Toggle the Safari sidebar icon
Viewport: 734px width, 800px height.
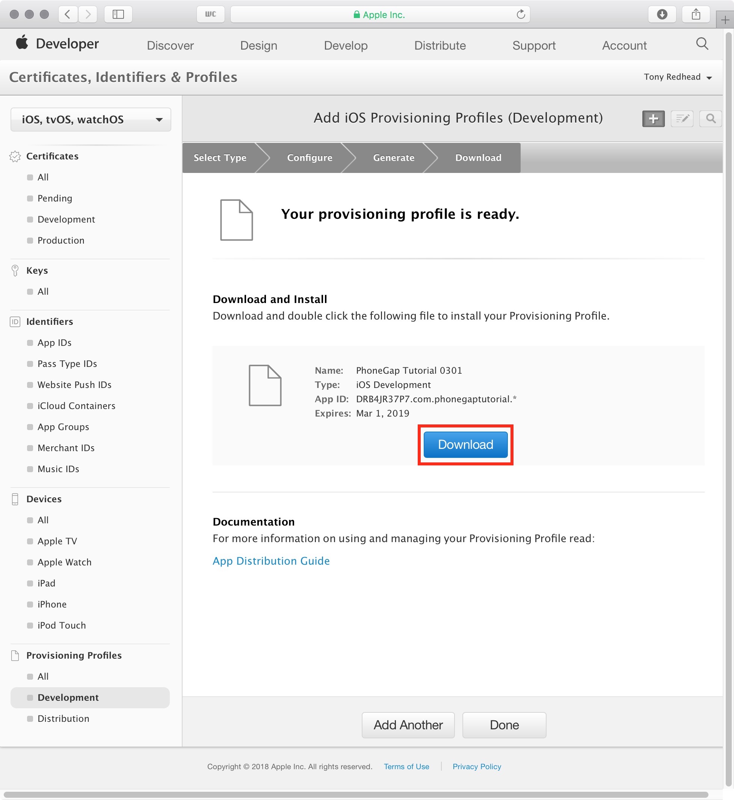118,15
